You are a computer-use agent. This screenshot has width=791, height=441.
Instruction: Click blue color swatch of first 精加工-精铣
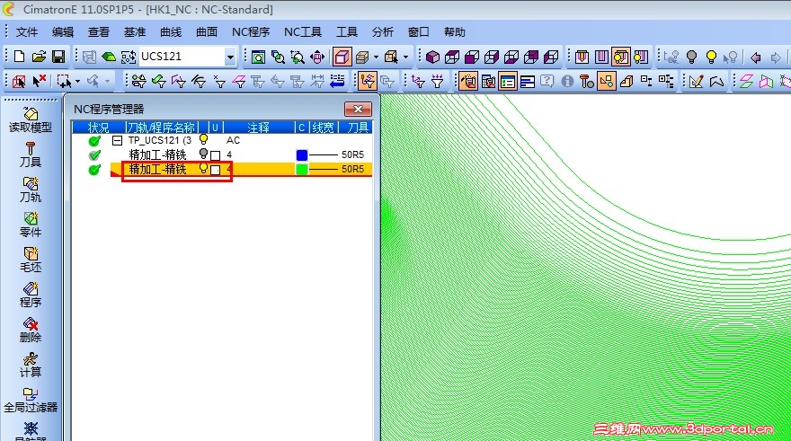(302, 154)
